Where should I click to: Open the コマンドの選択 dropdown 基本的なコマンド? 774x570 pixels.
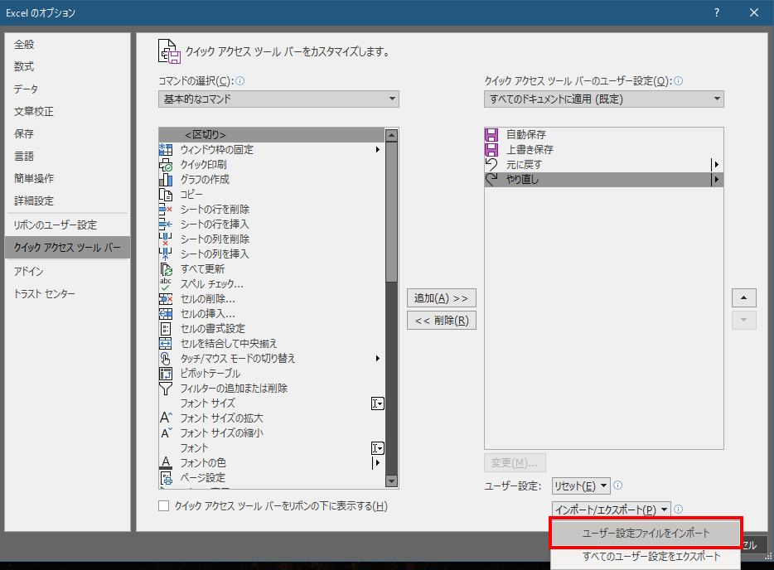click(x=278, y=99)
